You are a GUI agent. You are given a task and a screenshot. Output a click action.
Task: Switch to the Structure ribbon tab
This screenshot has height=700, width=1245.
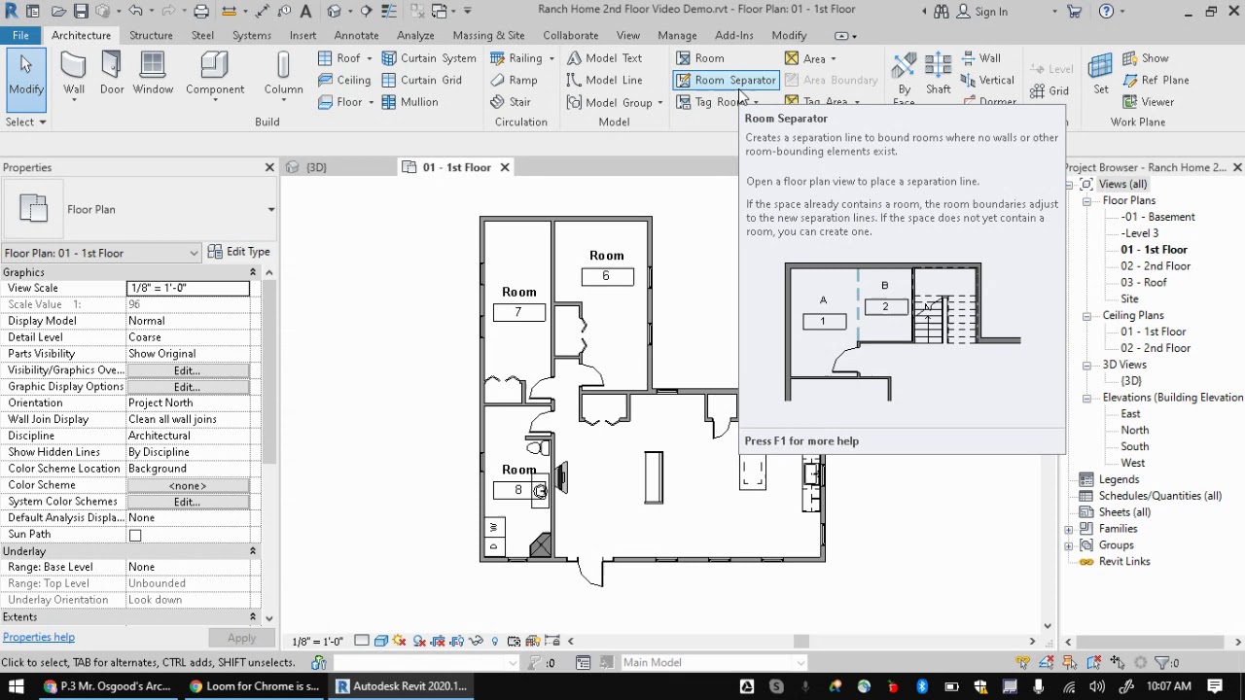pyautogui.click(x=151, y=35)
